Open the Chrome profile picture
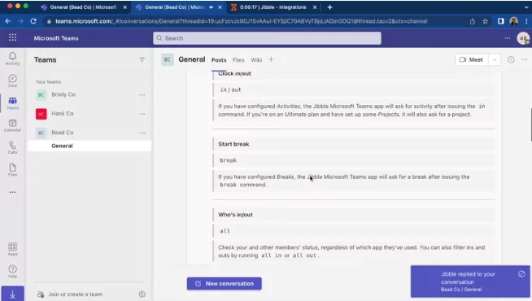 pyautogui.click(x=513, y=21)
